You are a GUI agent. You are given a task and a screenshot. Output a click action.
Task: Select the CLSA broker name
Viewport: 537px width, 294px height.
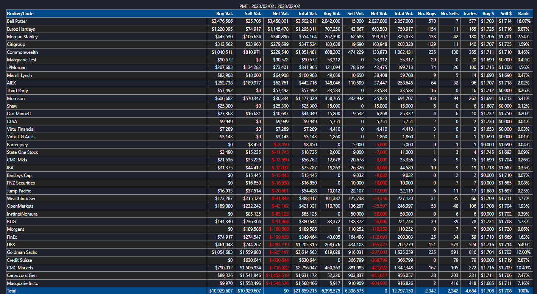(12, 122)
